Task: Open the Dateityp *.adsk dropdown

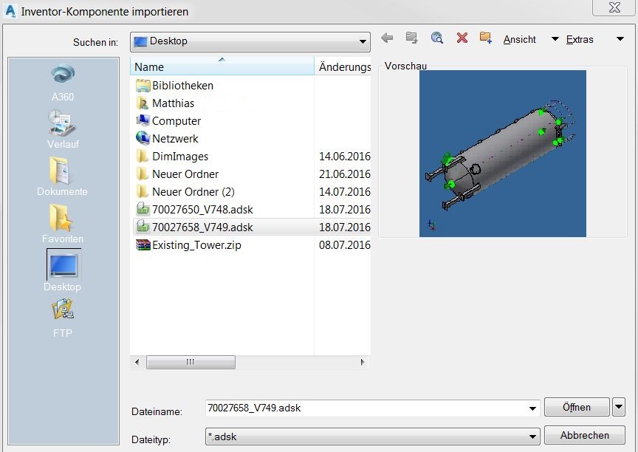Action: (373, 436)
